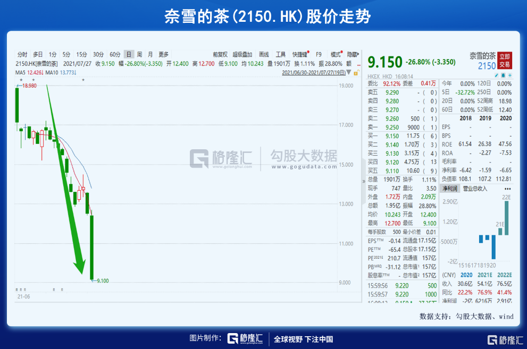The width and height of the screenshot is (527, 349).
Task: Click the red 立即交易 trade button
Action: tap(505, 61)
